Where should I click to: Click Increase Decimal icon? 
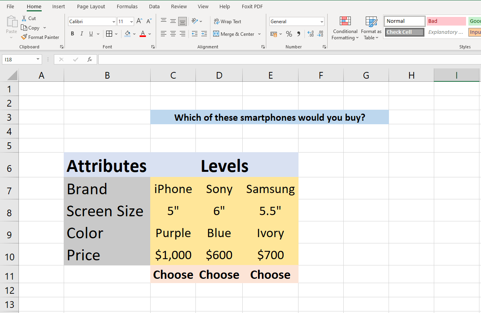pyautogui.click(x=311, y=34)
